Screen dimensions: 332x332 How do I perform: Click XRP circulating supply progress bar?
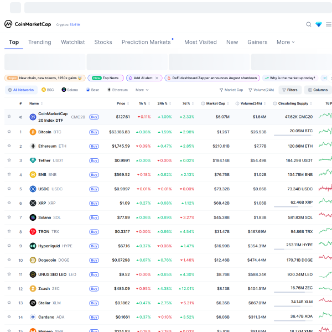[x=293, y=206]
